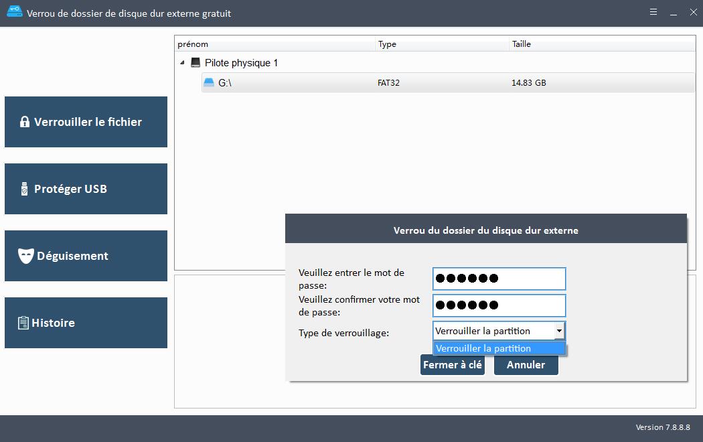This screenshot has height=442, width=703.
Task: Switch to Protéger USB section
Action: point(86,189)
